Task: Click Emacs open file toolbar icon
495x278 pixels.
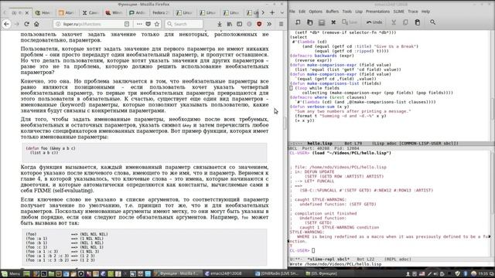Action: click(309, 22)
